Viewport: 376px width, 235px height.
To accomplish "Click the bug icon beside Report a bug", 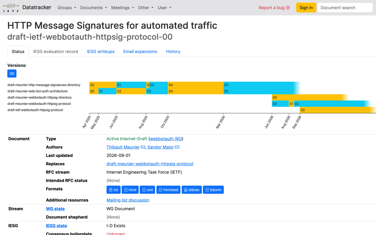I will coord(288,8).
